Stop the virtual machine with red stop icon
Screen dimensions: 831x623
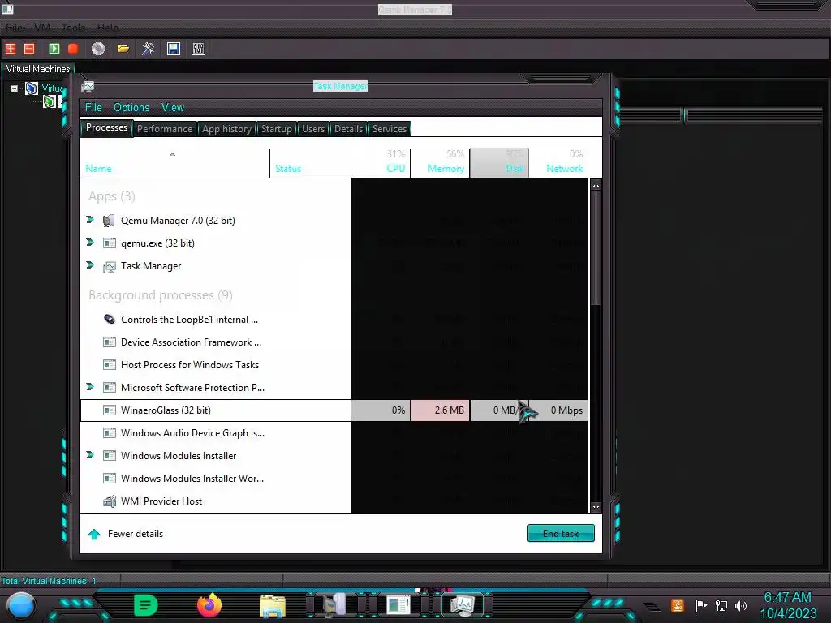pyautogui.click(x=73, y=49)
